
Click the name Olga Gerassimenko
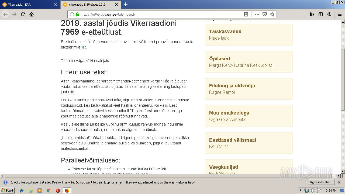coord(228,119)
